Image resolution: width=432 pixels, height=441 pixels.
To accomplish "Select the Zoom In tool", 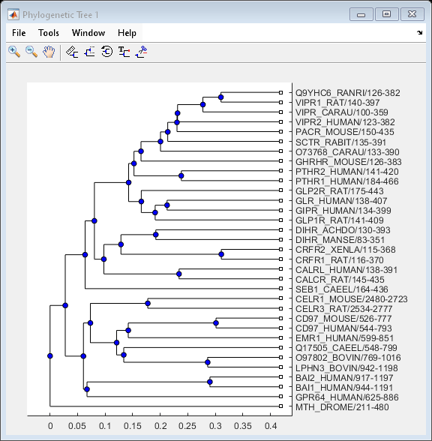I will pos(14,52).
